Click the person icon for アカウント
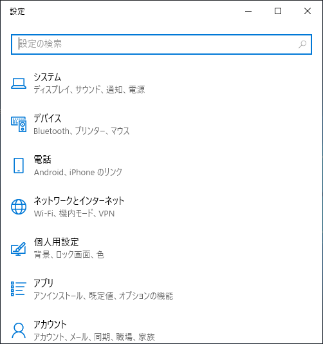 [19, 330]
